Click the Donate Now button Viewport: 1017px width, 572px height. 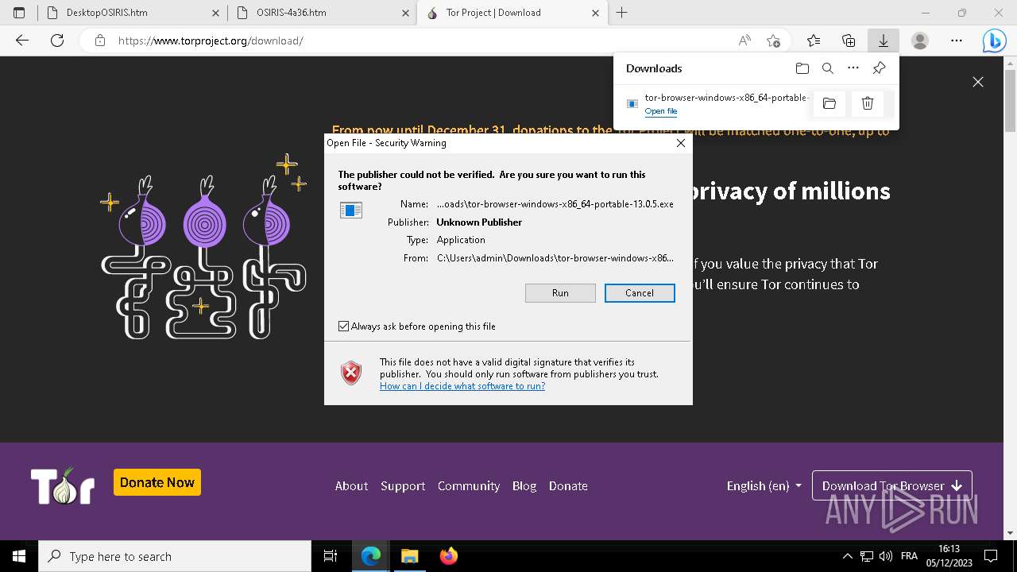coord(157,482)
